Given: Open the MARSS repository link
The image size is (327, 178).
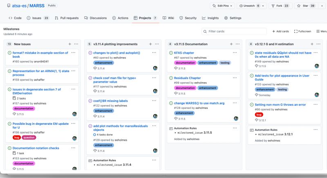Looking at the screenshot, I should click(x=37, y=6).
